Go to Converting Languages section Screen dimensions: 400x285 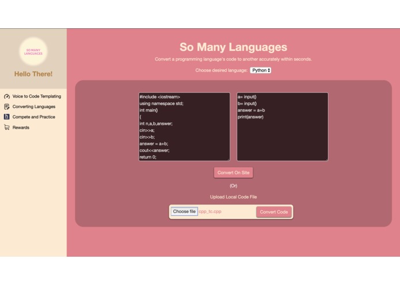34,107
